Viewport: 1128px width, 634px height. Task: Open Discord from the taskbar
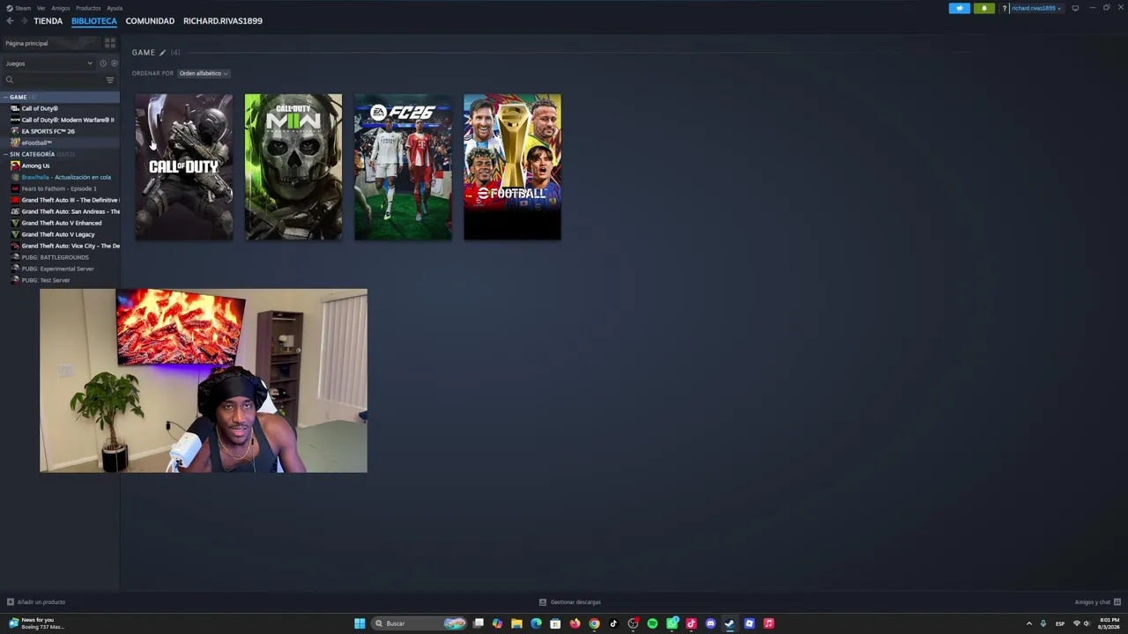710,623
